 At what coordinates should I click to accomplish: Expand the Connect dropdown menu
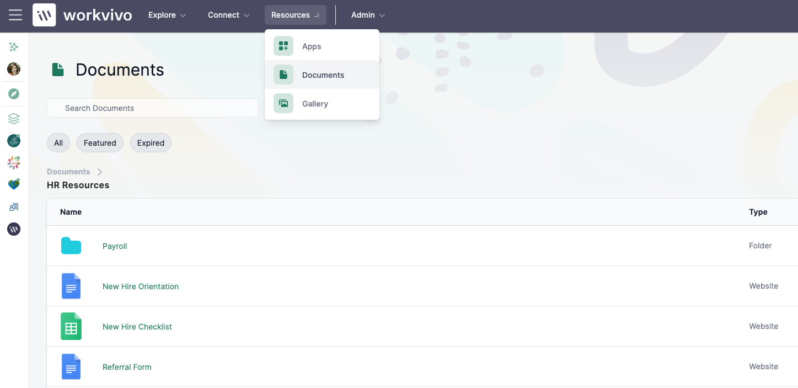(228, 15)
